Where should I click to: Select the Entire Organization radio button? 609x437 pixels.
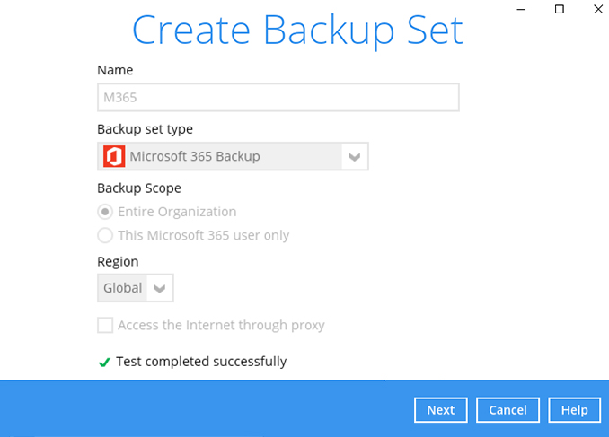[105, 212]
